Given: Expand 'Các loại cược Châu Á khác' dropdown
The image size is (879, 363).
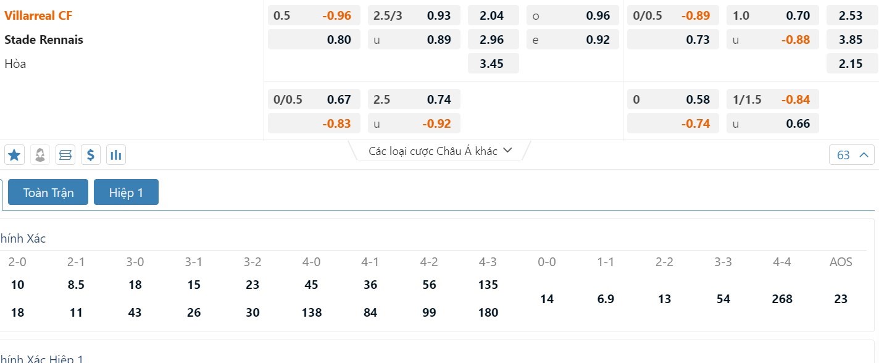Looking at the screenshot, I should pos(440,151).
